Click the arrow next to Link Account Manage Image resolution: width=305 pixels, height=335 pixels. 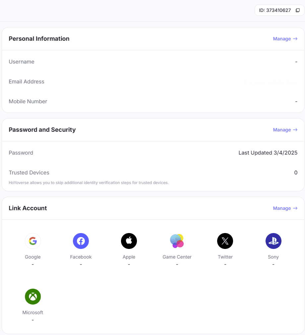click(295, 208)
